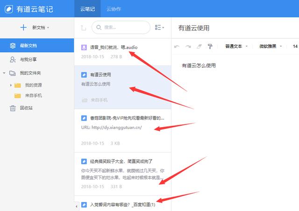Click the 278 B size text
299x211 pixels.
116,57
